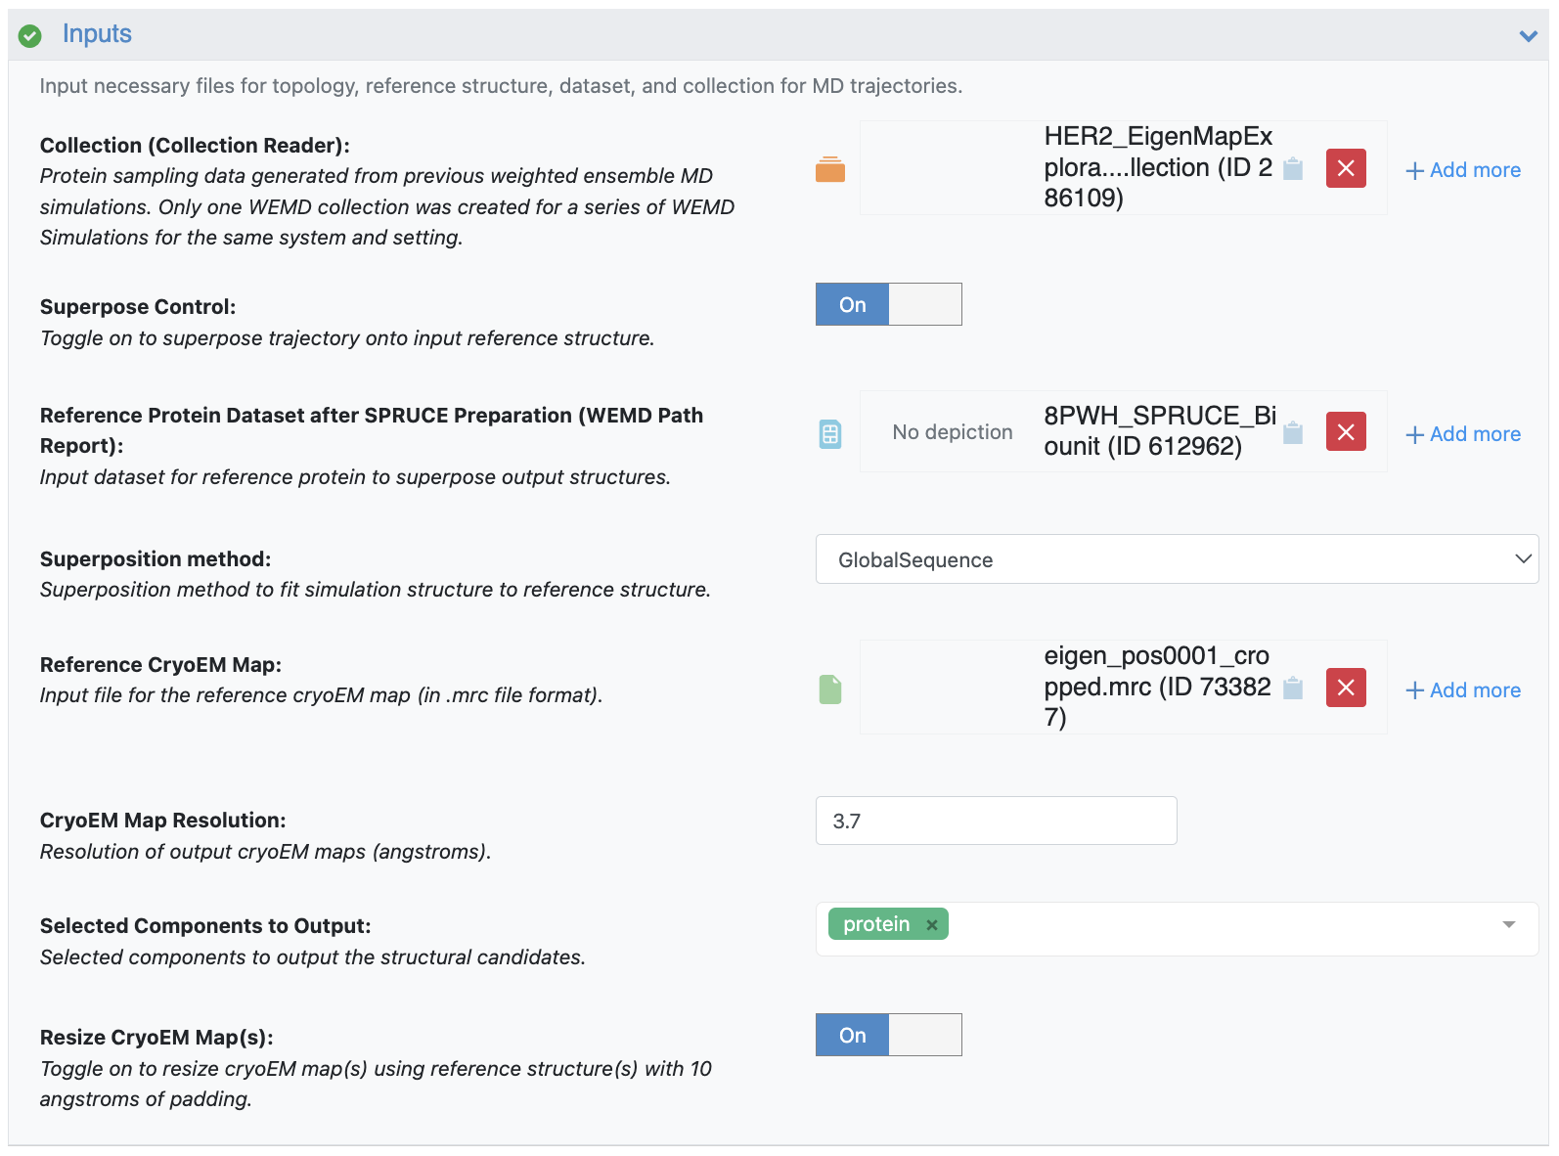Click clipboard icon next to HER2_EigenMapExplora collection
The height and width of the screenshot is (1156, 1559).
(x=1293, y=169)
